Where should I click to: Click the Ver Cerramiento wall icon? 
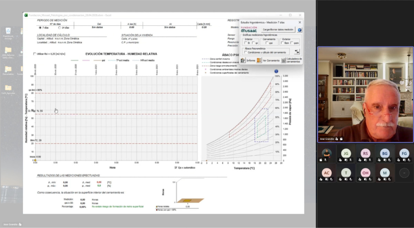point(259,60)
